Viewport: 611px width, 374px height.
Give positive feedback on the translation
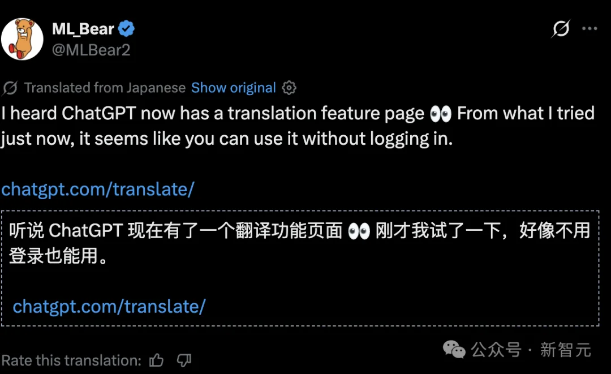point(156,359)
